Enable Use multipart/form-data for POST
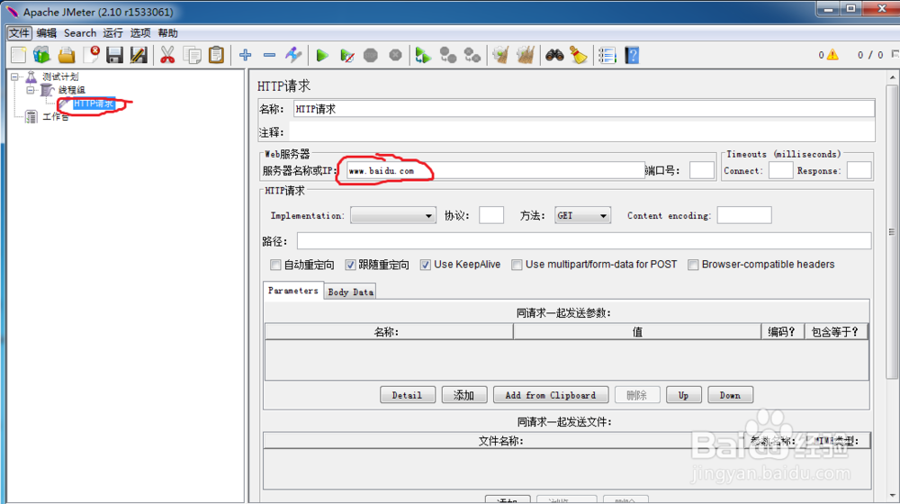 (x=517, y=265)
